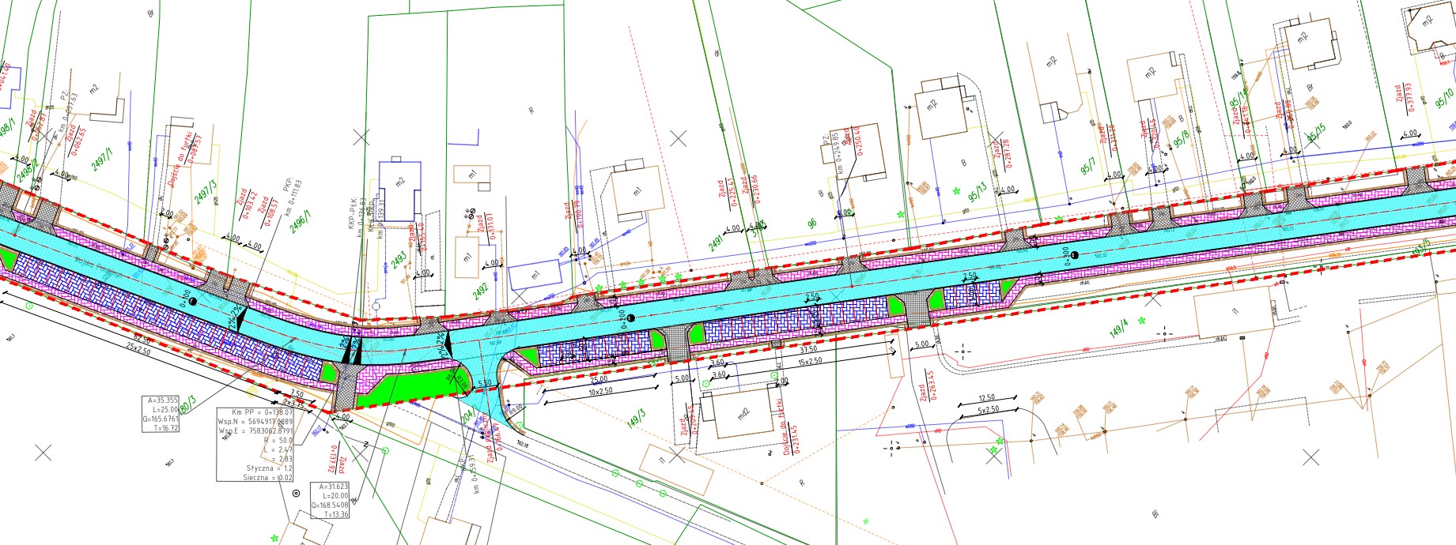Click parcel label 95/13

click(978, 192)
